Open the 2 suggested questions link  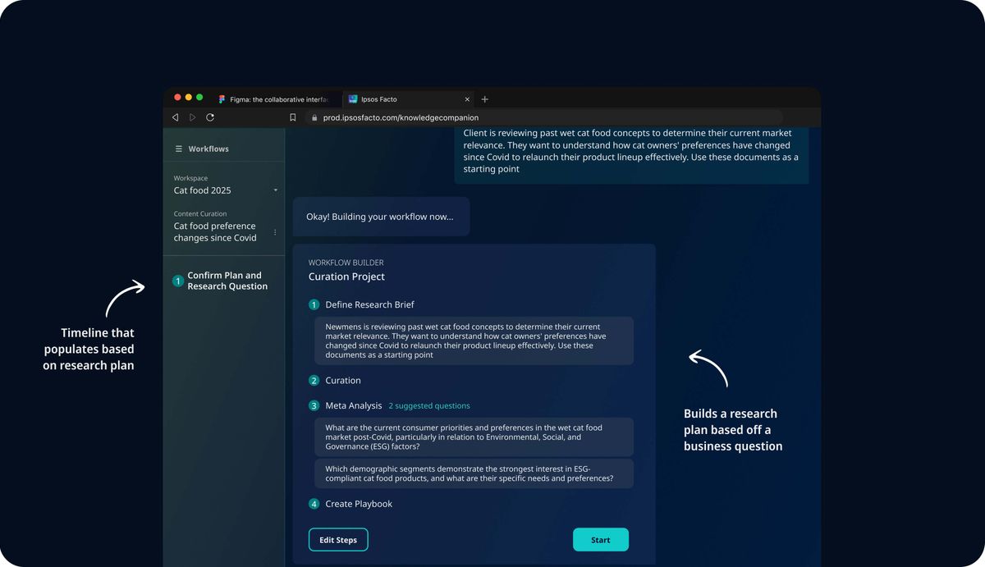coord(429,406)
